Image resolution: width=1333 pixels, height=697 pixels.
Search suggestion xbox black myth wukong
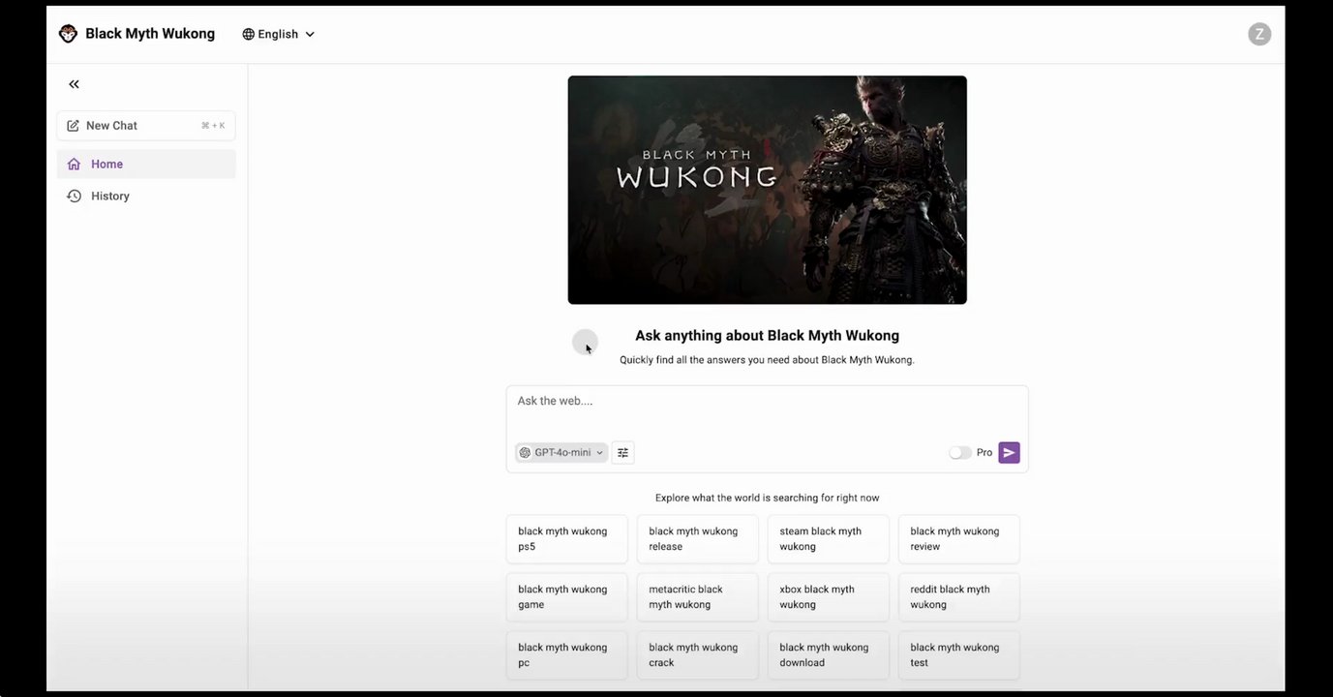[828, 597]
